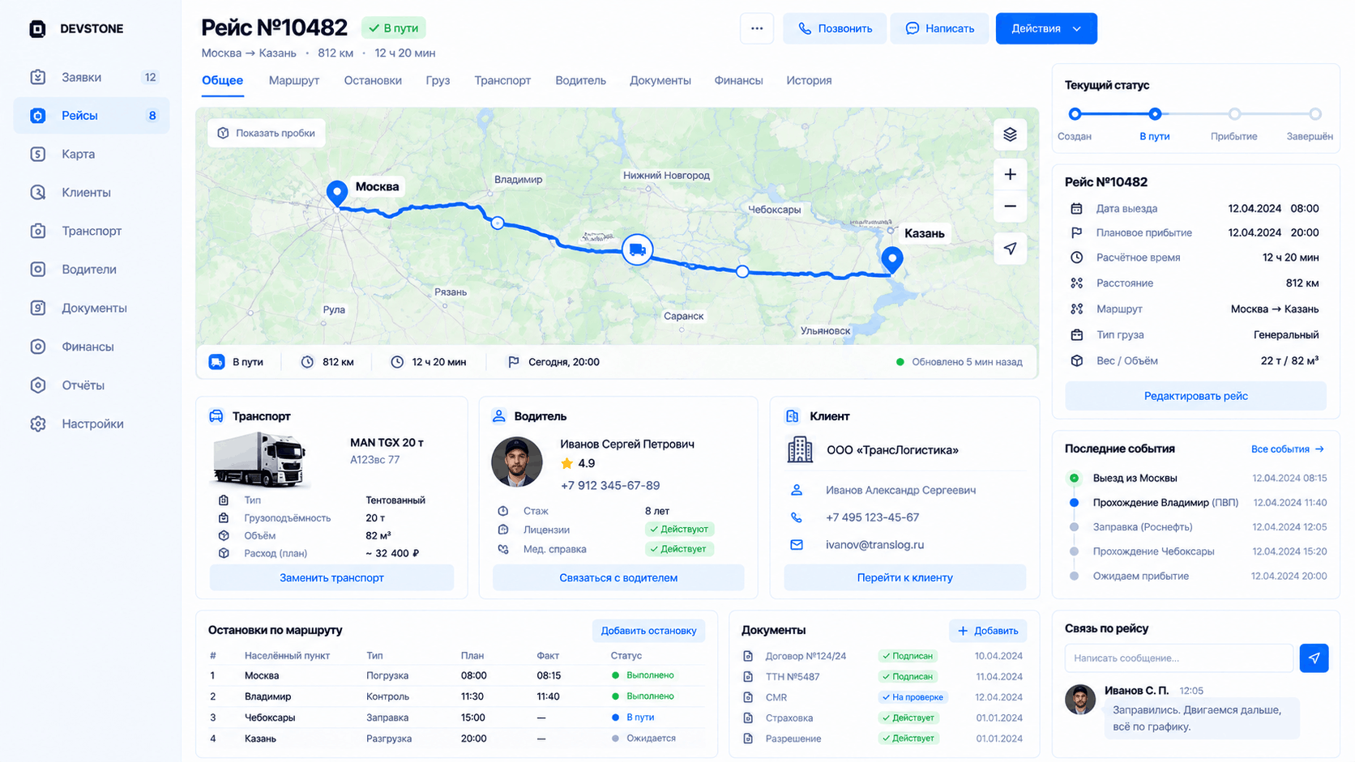Click the Владимир waypoint circle on route
This screenshot has width=1355, height=762.
pos(498,223)
